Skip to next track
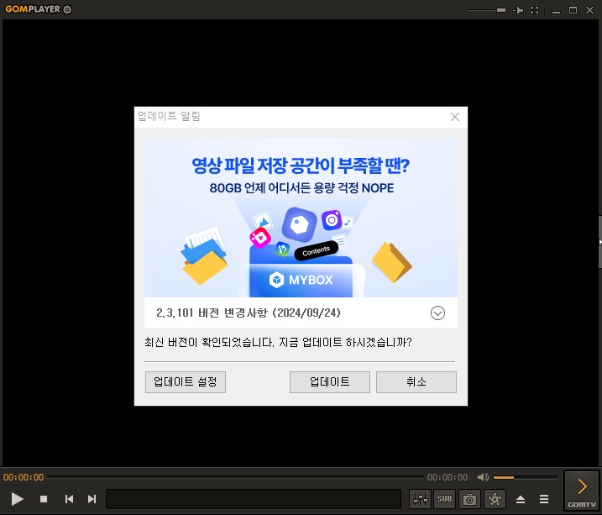The height and width of the screenshot is (515, 602). click(x=92, y=499)
